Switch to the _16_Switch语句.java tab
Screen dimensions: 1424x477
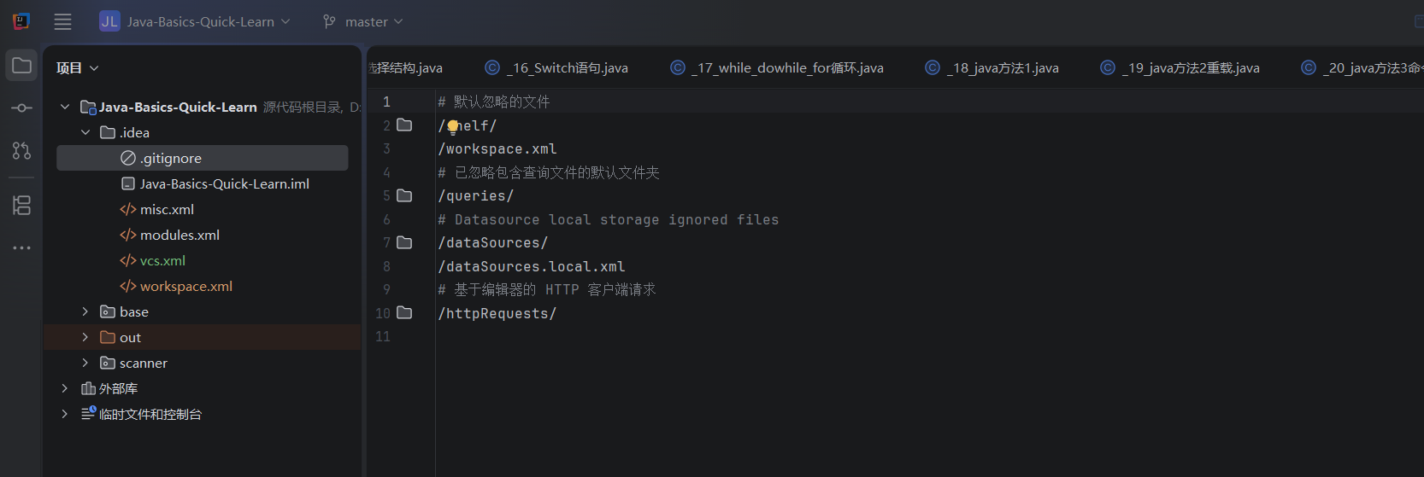(557, 68)
